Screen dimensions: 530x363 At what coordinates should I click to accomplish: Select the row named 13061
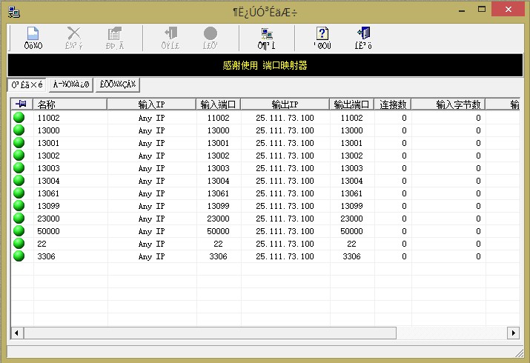click(265, 193)
